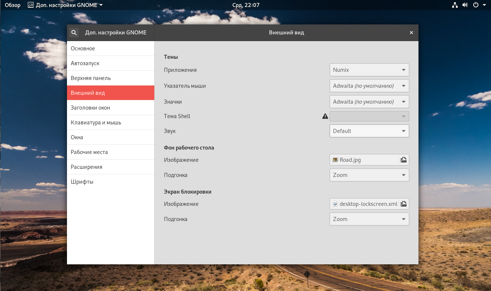Open the clock showing Срд, 22:07
491x291 pixels.
point(246,5)
